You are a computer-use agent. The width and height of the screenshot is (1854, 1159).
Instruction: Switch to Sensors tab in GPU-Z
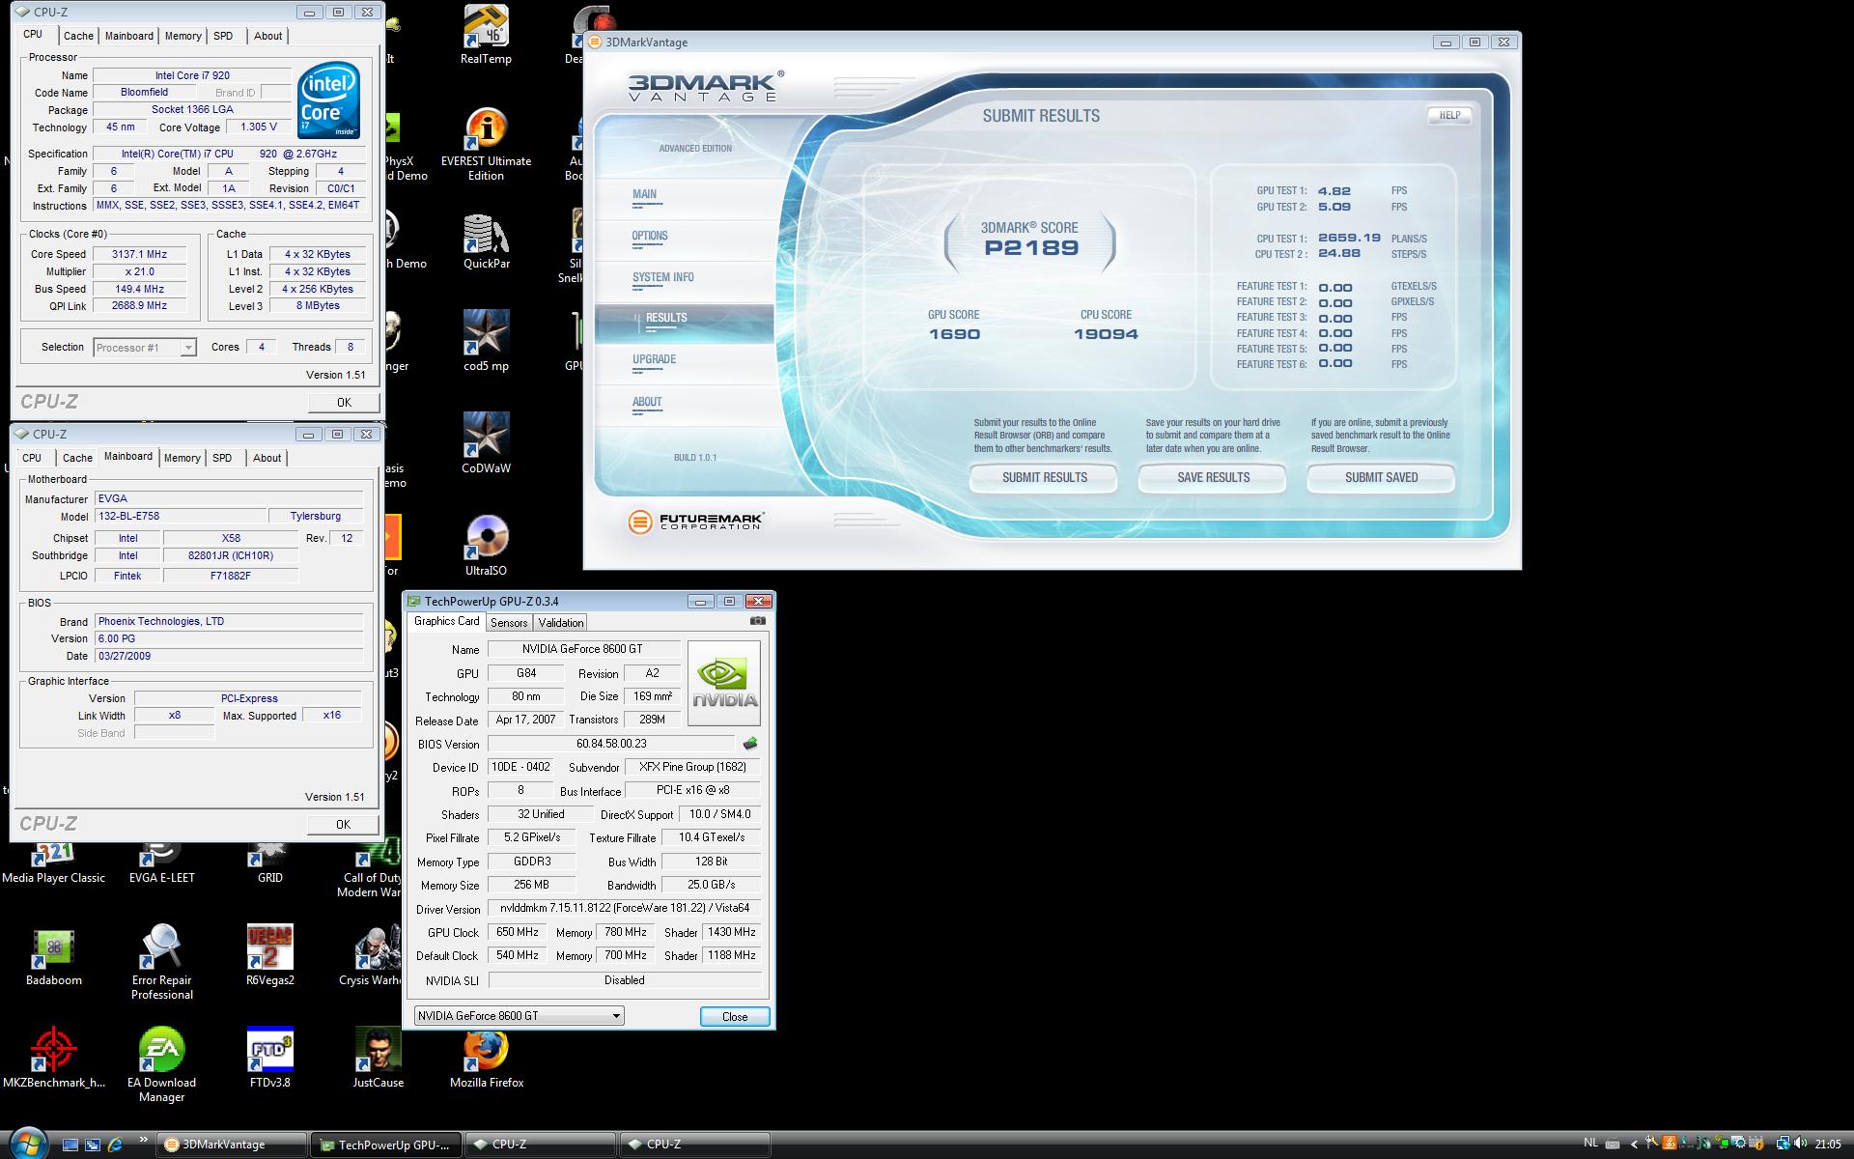509,623
